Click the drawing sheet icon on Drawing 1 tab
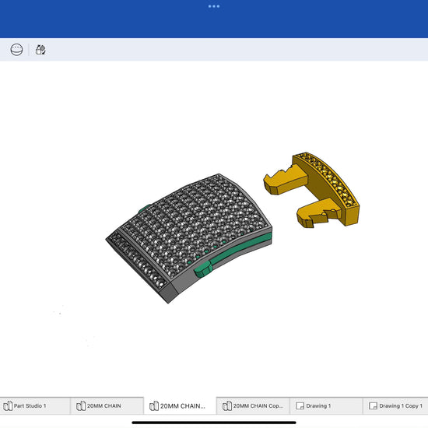This screenshot has width=428, height=428. point(300,406)
